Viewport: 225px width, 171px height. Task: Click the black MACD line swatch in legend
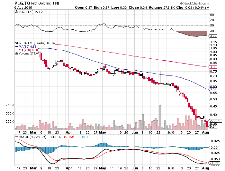click(x=17, y=137)
